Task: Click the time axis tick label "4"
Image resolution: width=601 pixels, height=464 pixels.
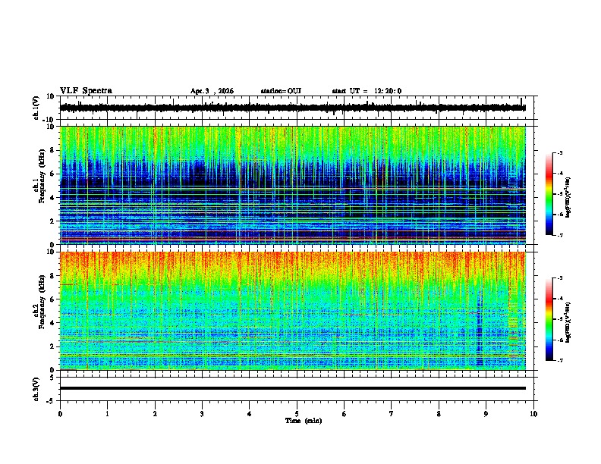Action: [250, 414]
